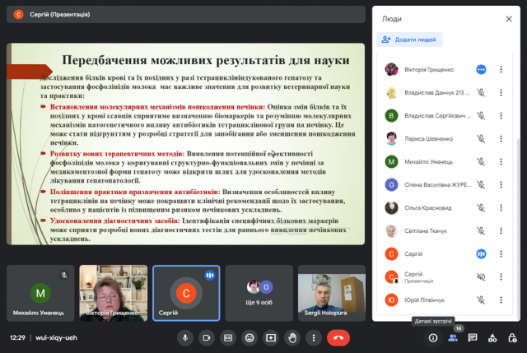Click muted mic icon for Владислав Данчук
Viewport: 527px width, 353px height.
click(x=481, y=92)
